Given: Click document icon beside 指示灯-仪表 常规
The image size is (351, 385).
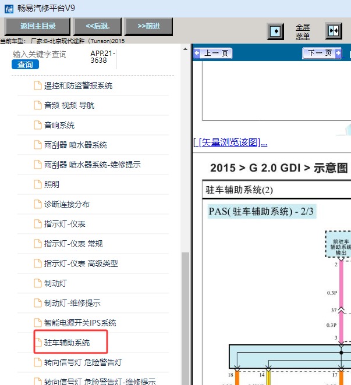Looking at the screenshot, I should point(38,244).
